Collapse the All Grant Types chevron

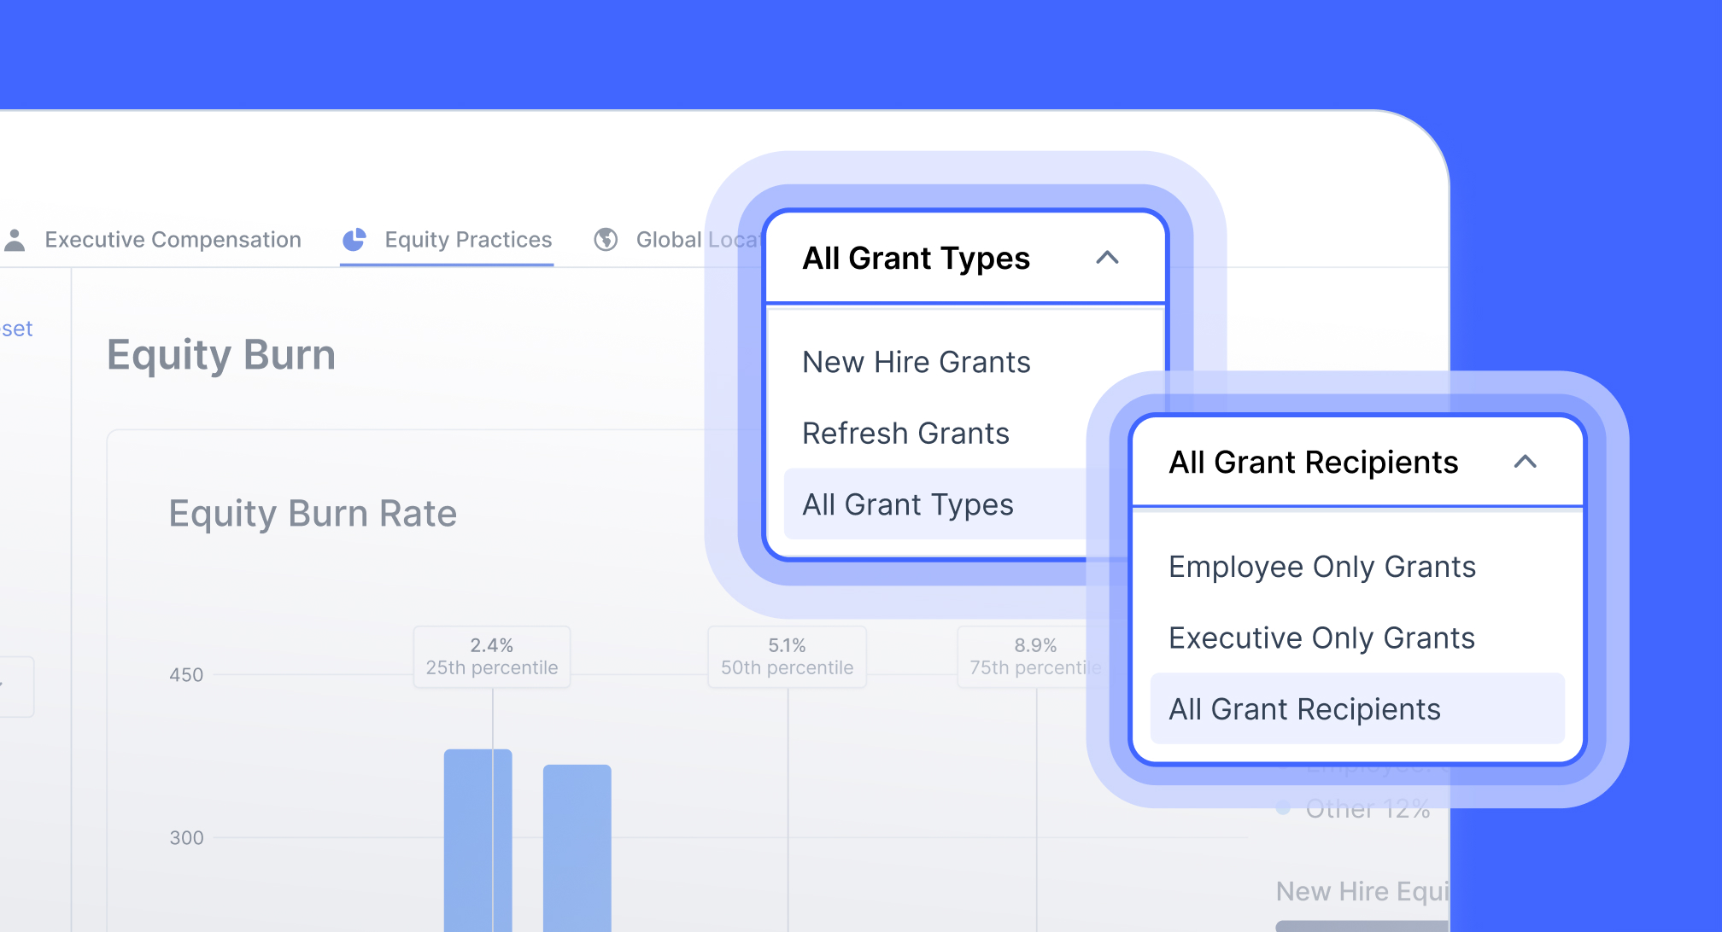coord(1107,258)
